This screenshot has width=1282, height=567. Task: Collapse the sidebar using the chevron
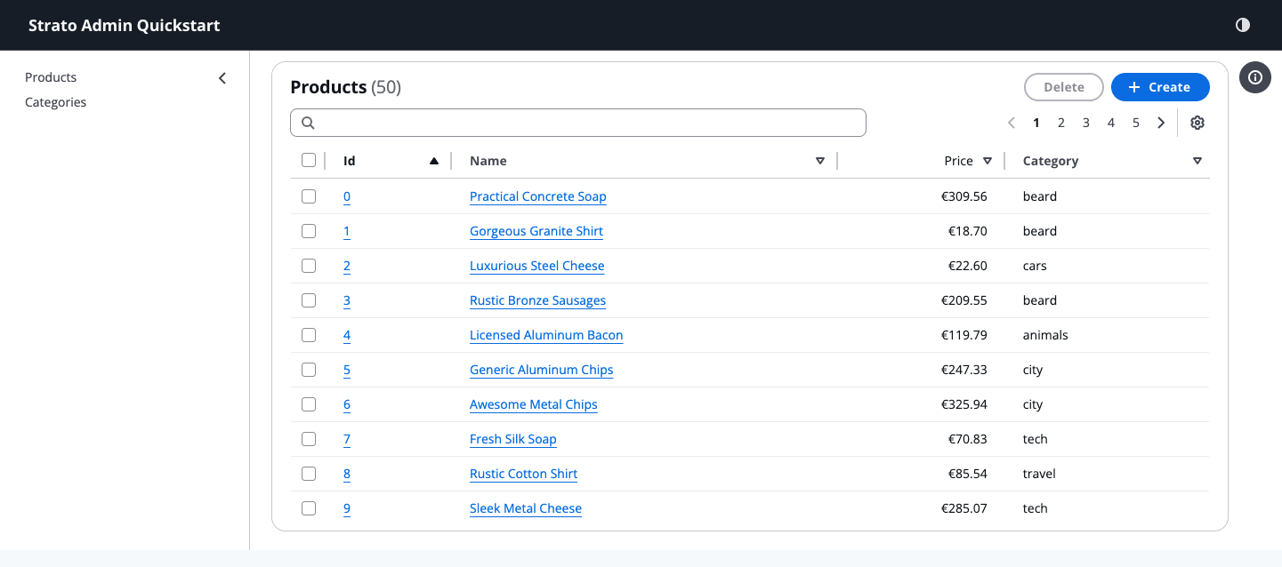[222, 77]
